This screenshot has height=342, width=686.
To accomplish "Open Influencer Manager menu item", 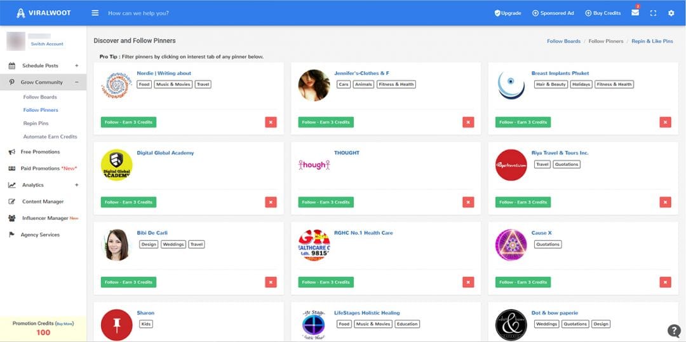I will tap(44, 218).
